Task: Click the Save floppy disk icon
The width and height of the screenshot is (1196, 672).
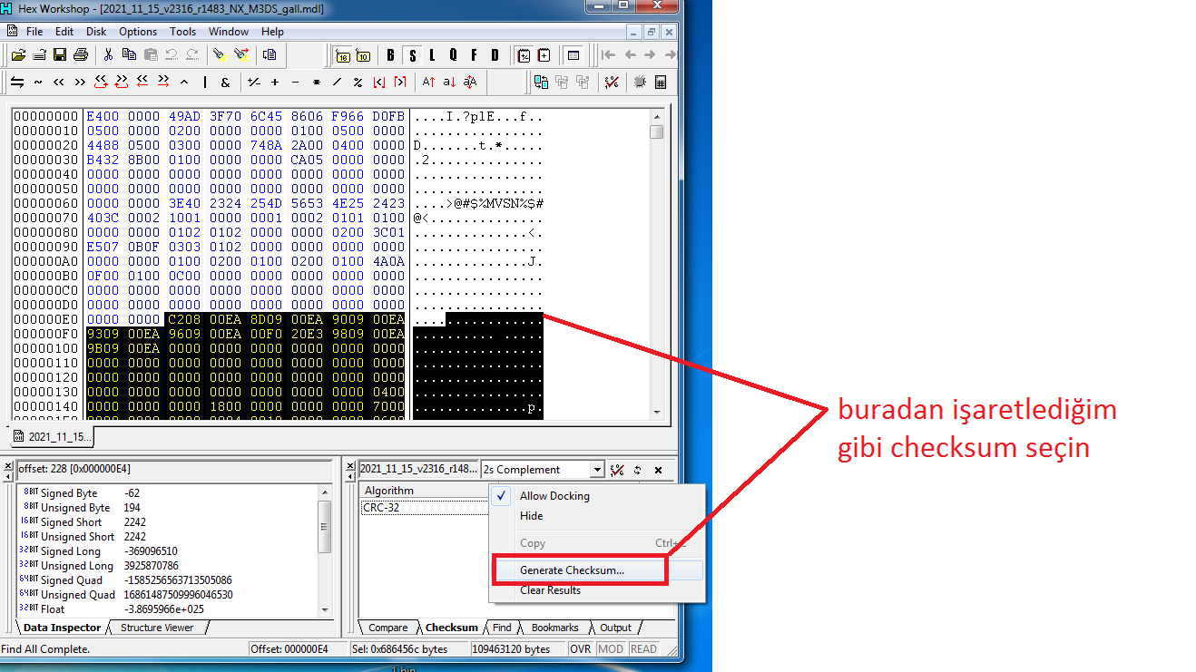Action: coord(60,54)
